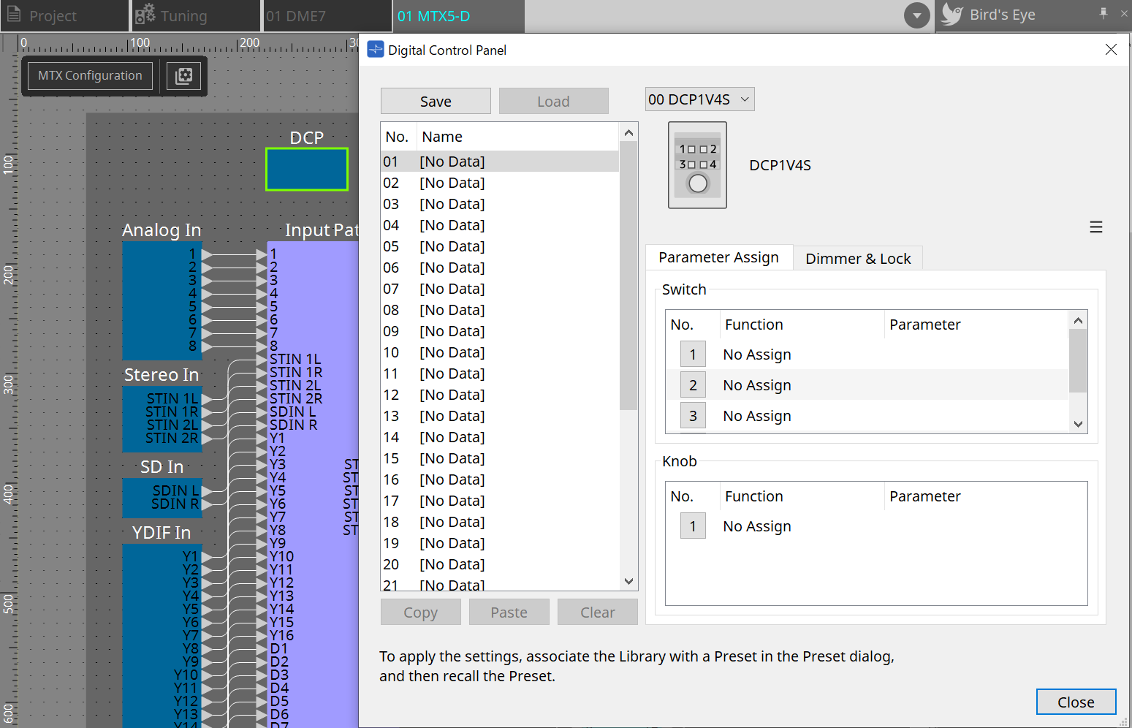Select Switch number 2 assign button
Image resolution: width=1132 pixels, height=728 pixels.
coord(692,385)
